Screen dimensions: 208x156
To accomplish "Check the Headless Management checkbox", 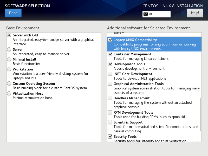I will click(110, 98).
